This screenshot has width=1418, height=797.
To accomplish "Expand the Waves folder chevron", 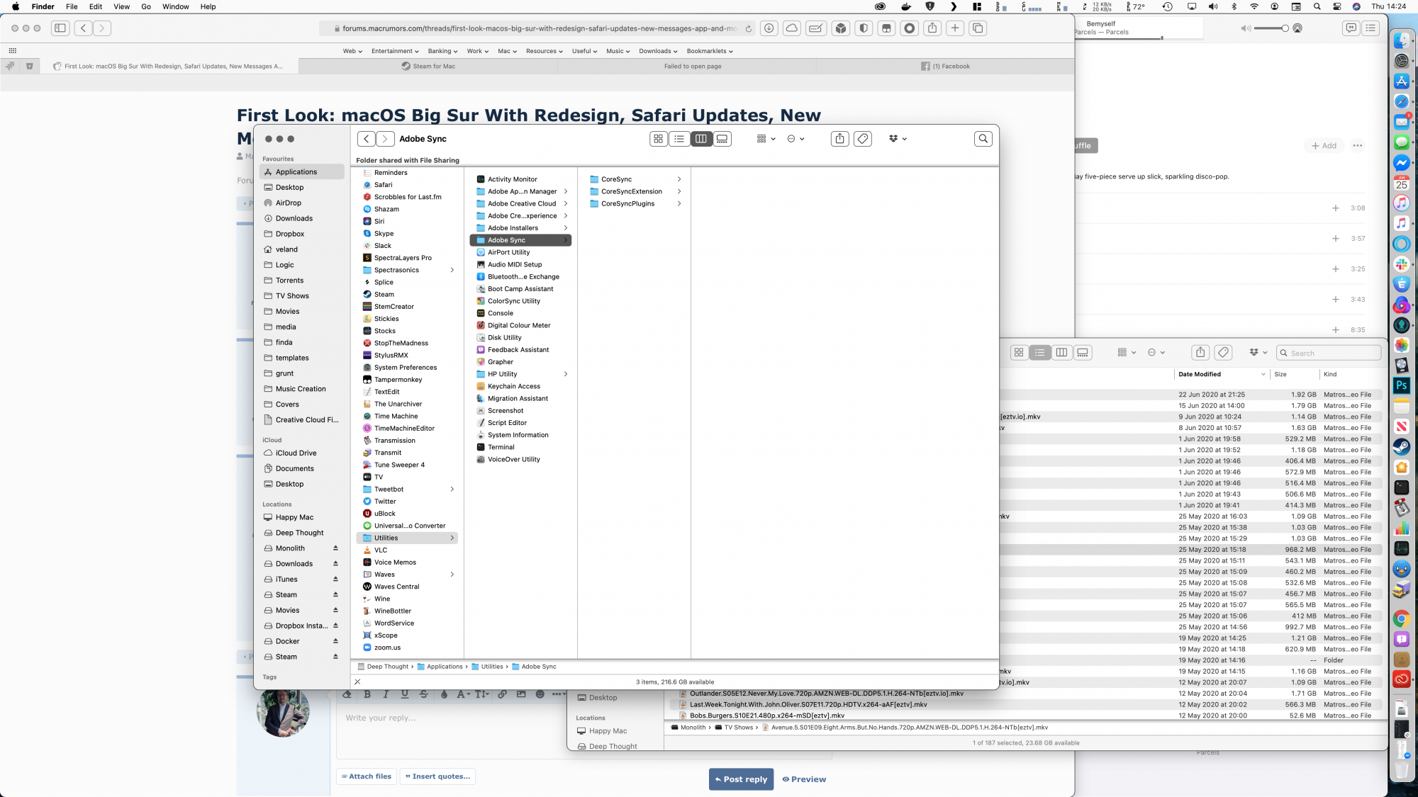I will pos(452,575).
